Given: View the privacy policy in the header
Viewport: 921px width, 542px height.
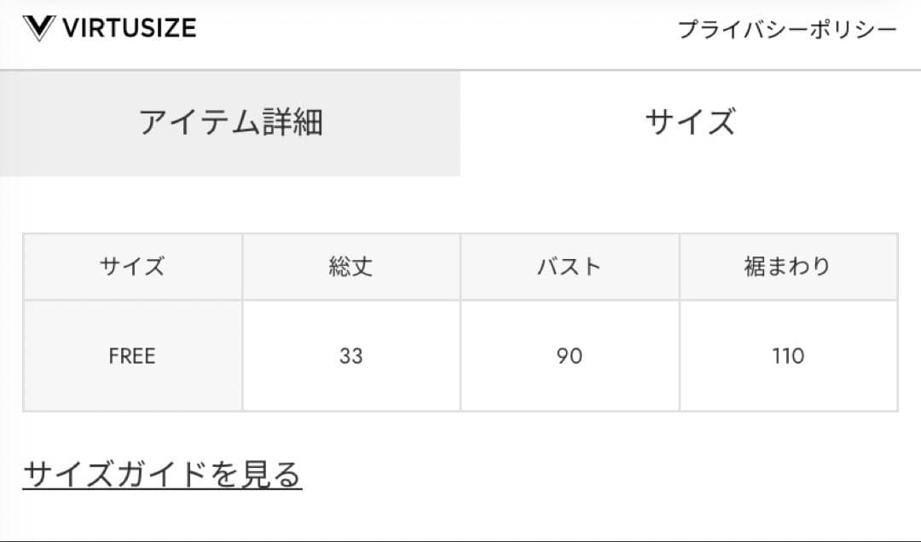Looking at the screenshot, I should click(786, 30).
